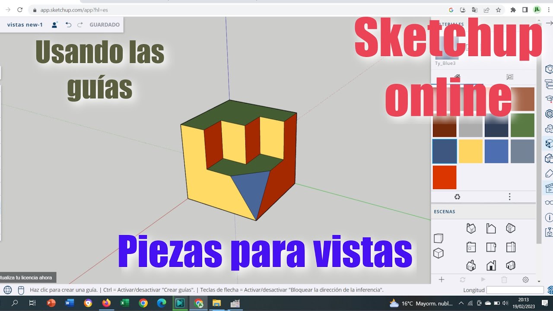Open the Model Info panel icon

coord(549,218)
